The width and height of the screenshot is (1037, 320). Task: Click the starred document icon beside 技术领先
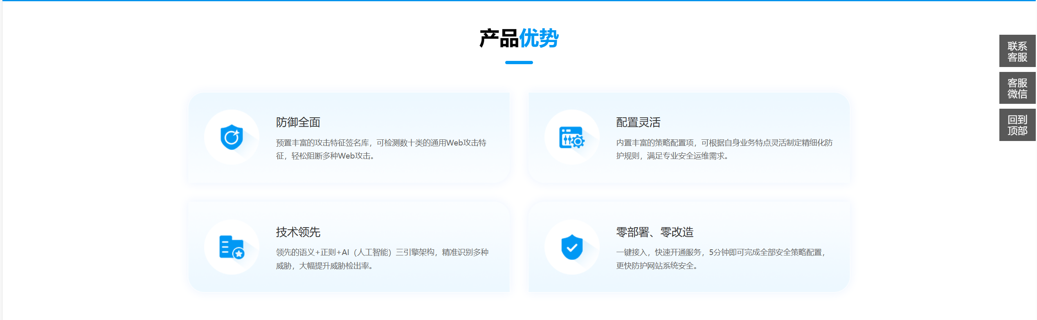click(x=232, y=247)
